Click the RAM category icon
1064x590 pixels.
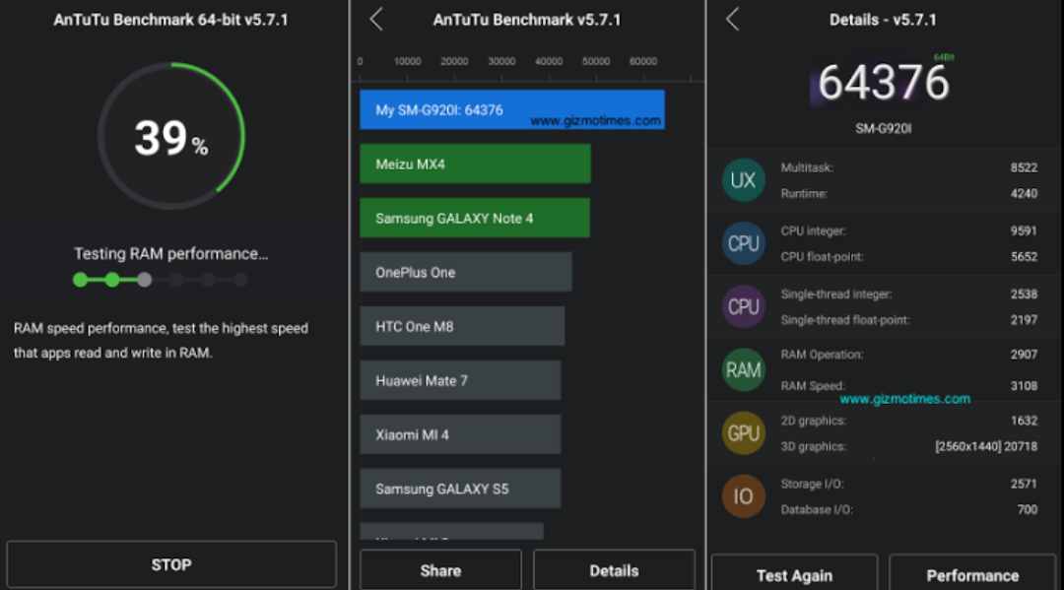click(x=743, y=369)
